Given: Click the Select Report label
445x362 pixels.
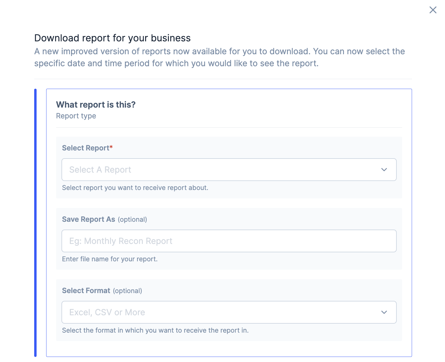Looking at the screenshot, I should click(85, 148).
